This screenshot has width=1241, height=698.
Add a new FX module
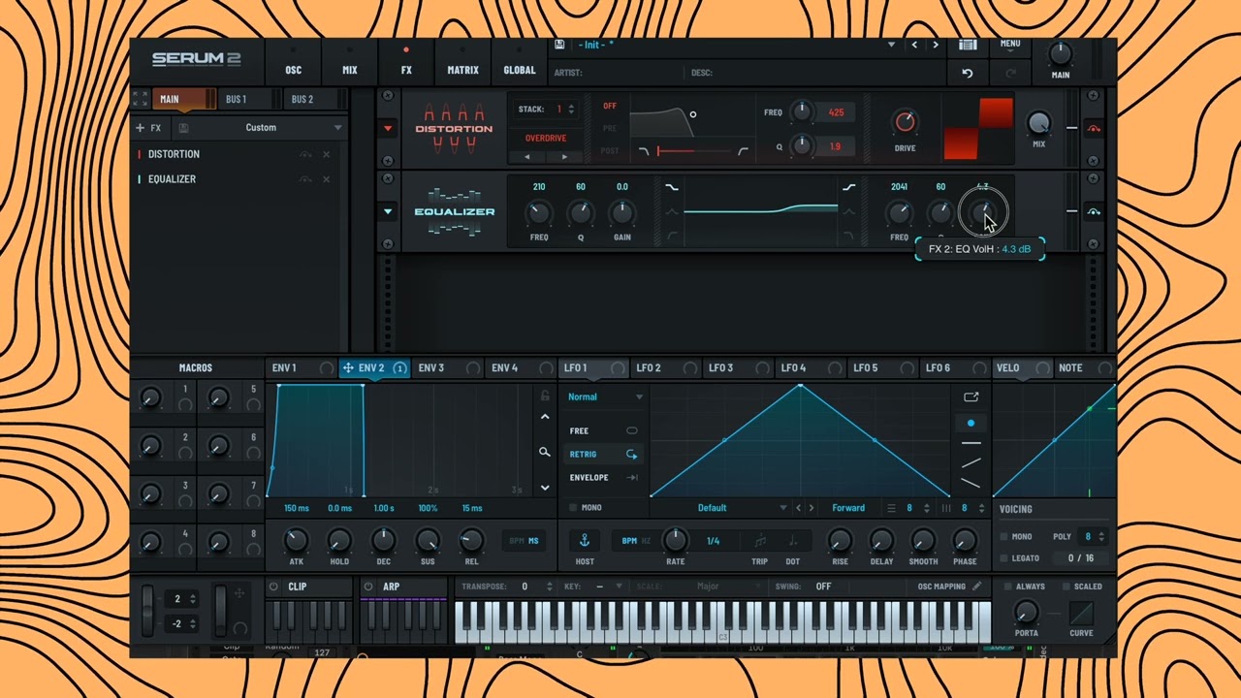pos(148,128)
